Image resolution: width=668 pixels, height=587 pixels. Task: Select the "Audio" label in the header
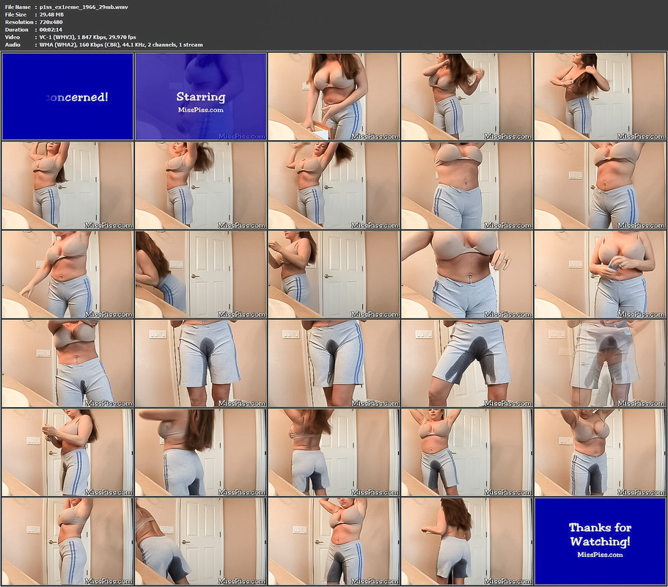12,45
